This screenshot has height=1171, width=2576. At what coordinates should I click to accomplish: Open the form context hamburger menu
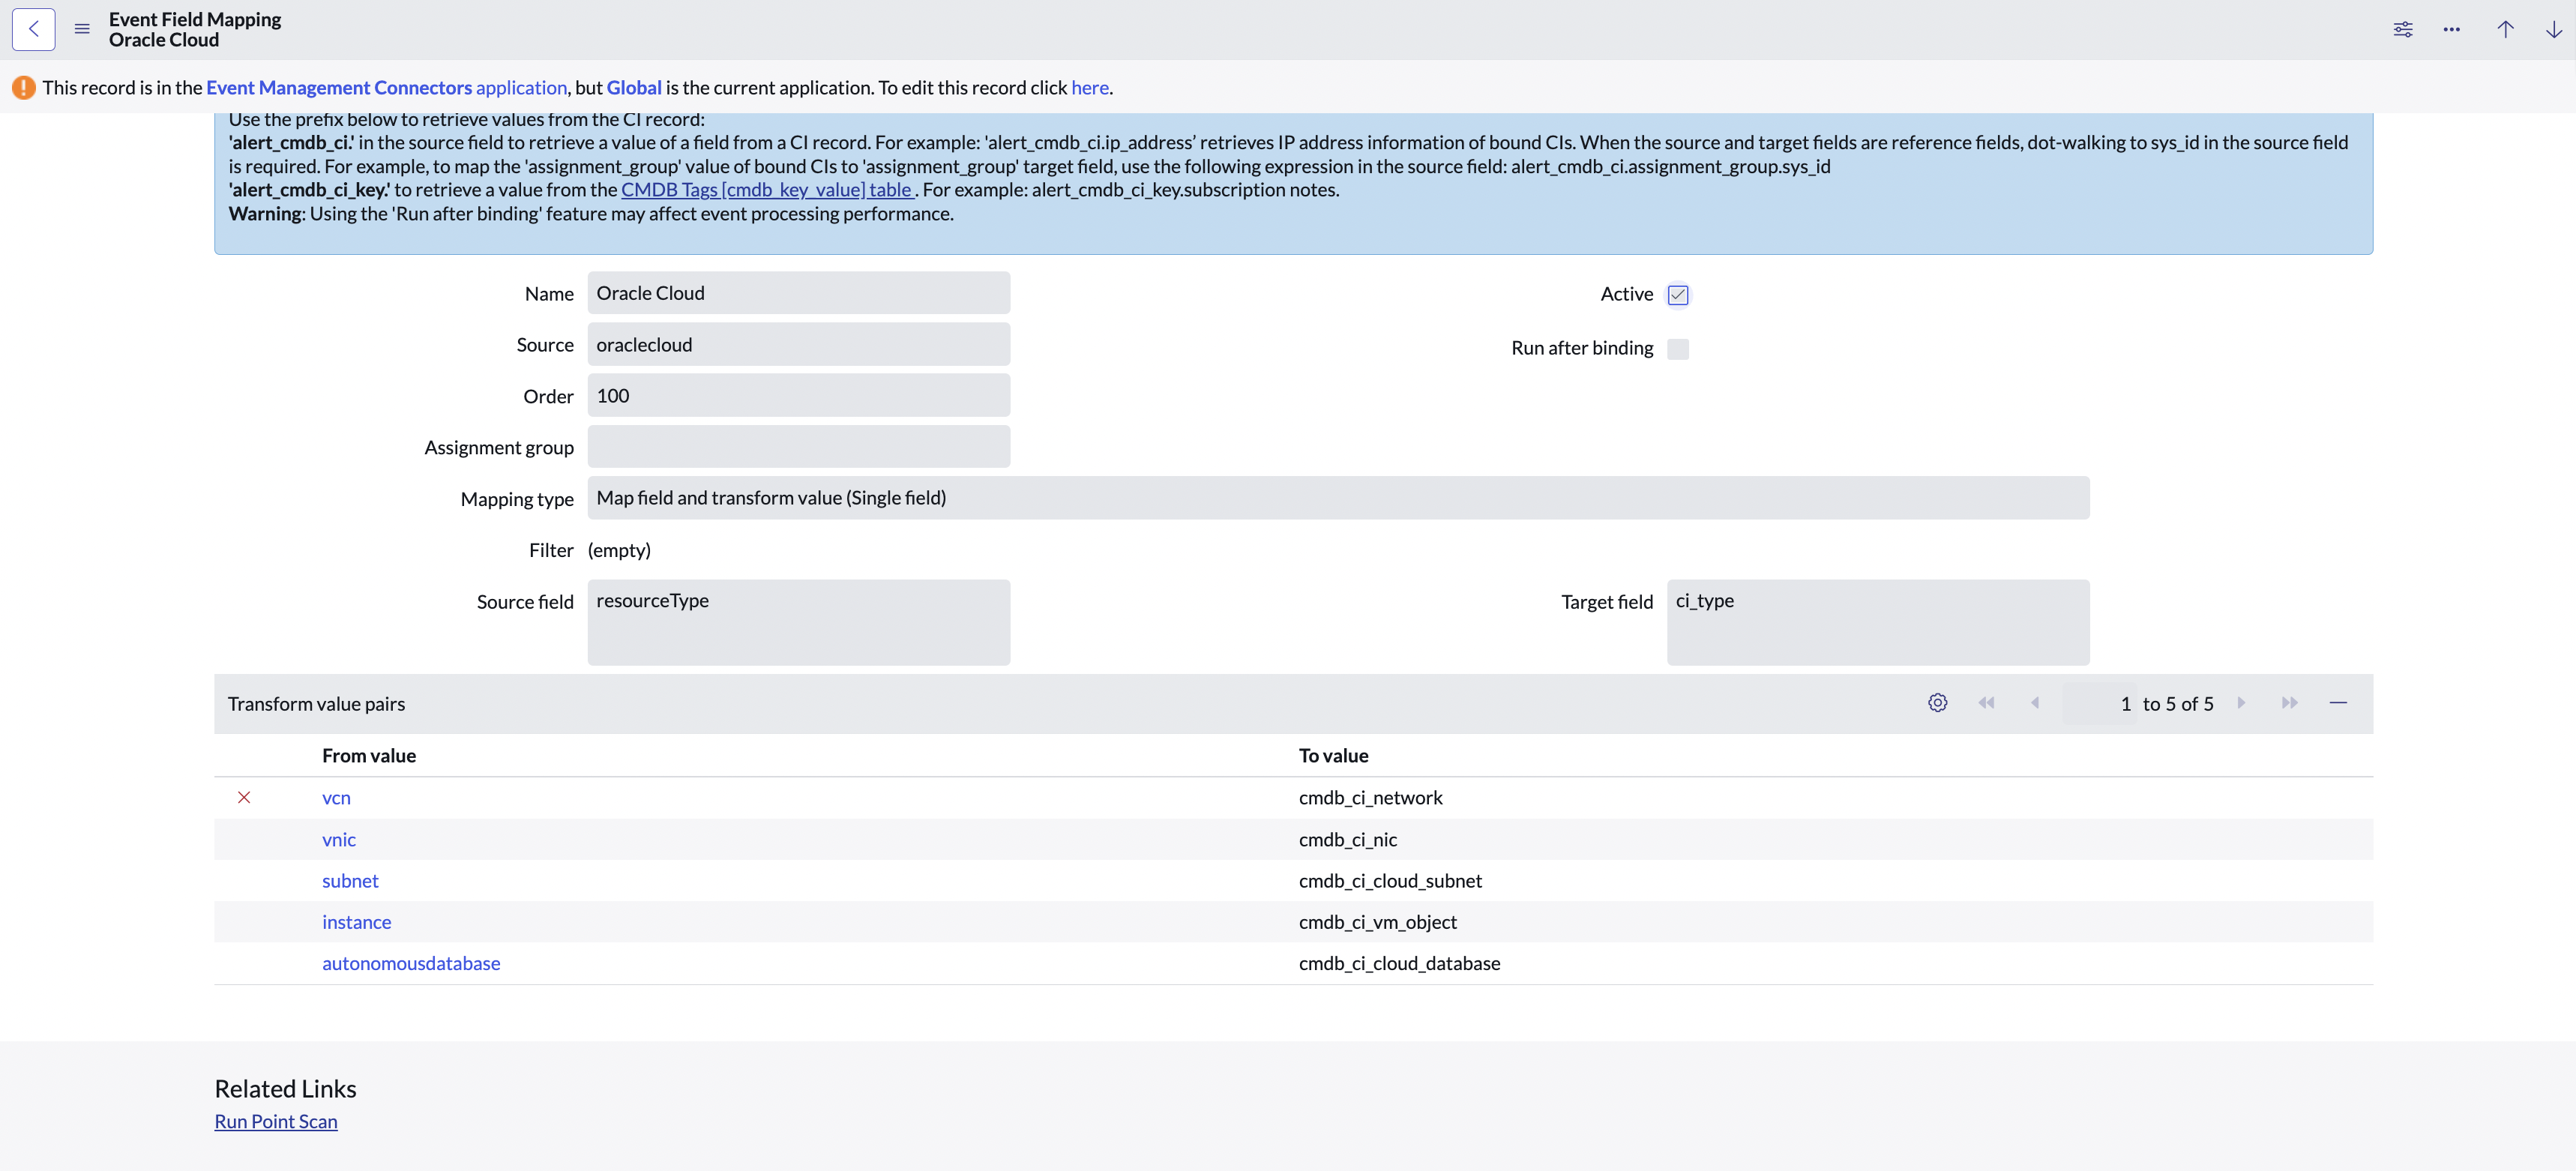point(82,29)
